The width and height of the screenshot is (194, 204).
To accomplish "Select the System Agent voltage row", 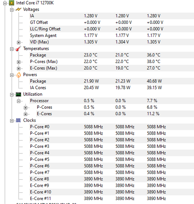I will 112,36.
